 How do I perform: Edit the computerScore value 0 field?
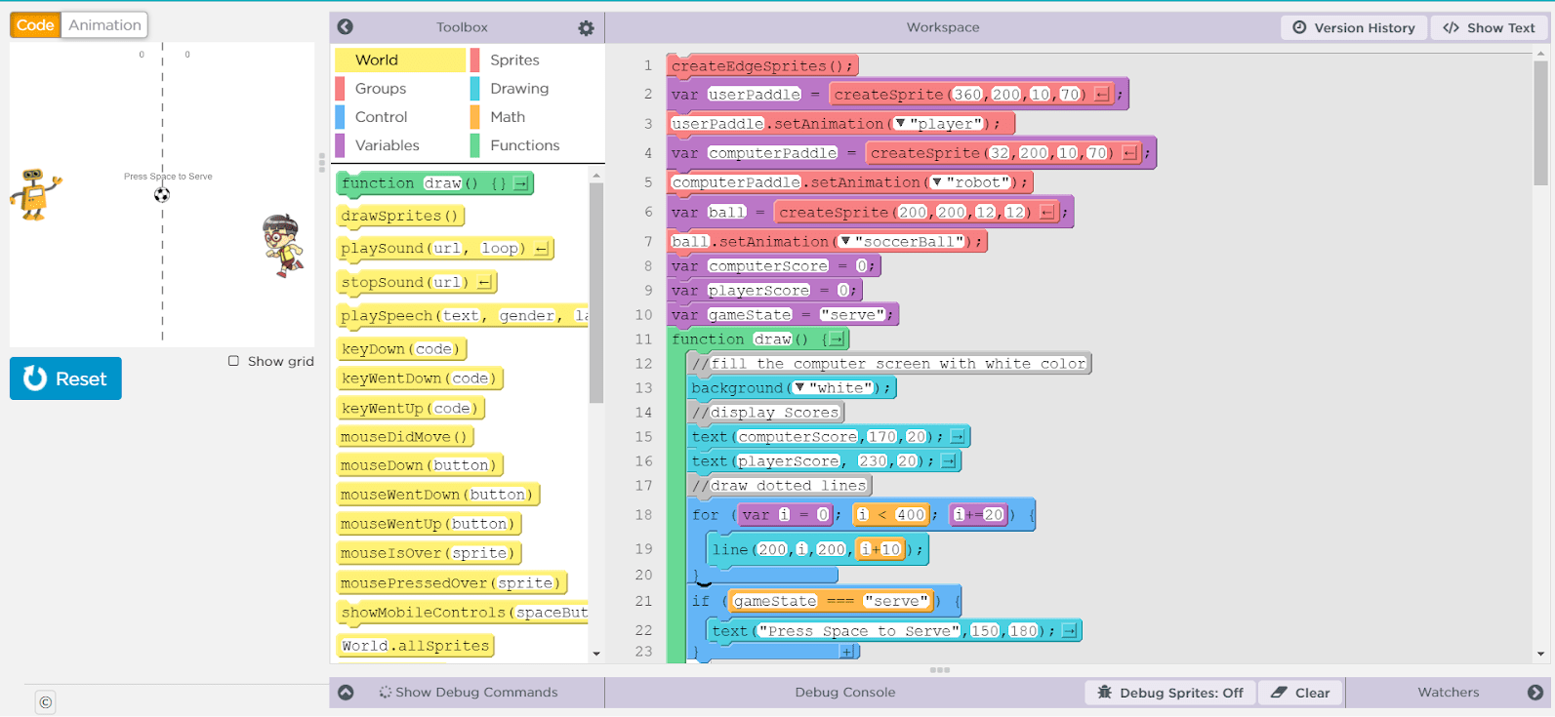point(862,265)
